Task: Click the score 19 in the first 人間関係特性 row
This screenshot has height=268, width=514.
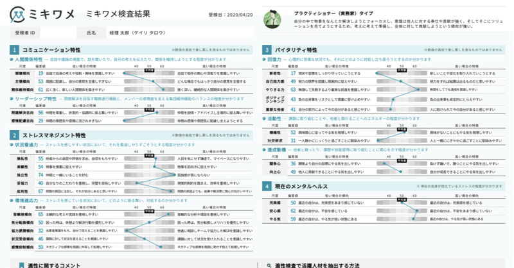Action: click(x=40, y=73)
